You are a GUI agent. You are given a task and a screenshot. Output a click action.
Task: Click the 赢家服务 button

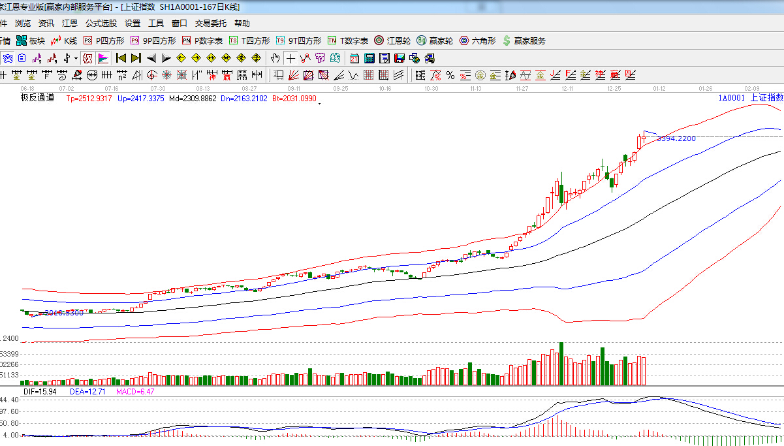pos(524,40)
